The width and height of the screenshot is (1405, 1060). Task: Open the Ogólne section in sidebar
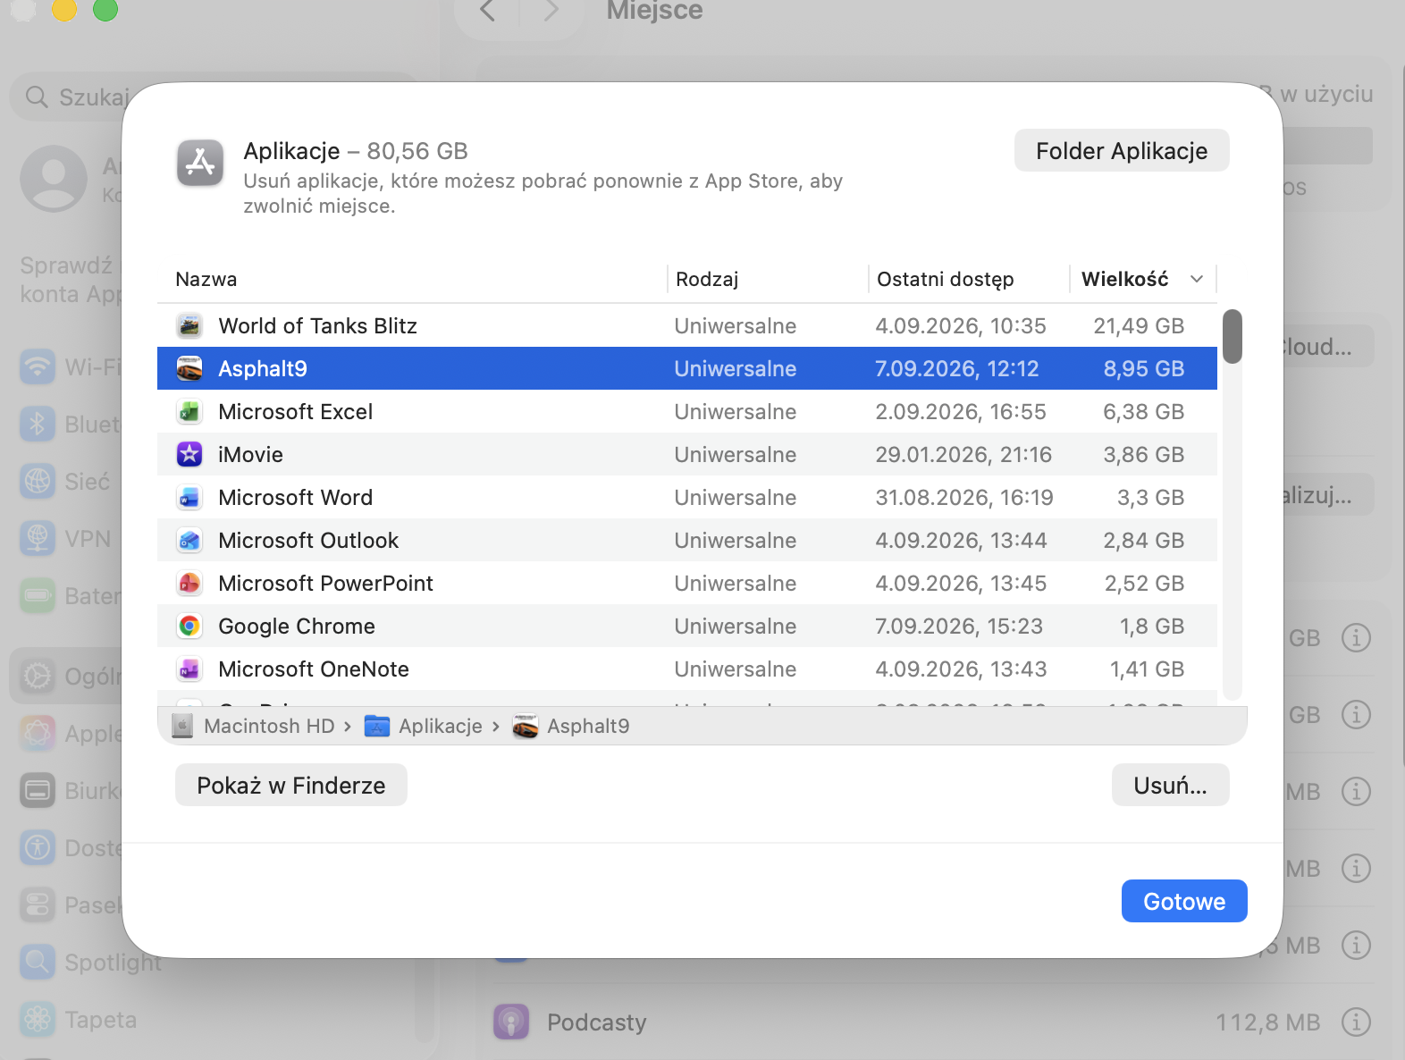coord(67,676)
